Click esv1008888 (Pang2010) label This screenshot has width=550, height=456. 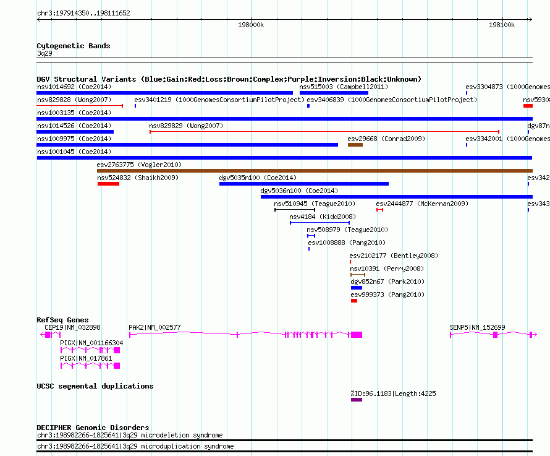pyautogui.click(x=347, y=243)
